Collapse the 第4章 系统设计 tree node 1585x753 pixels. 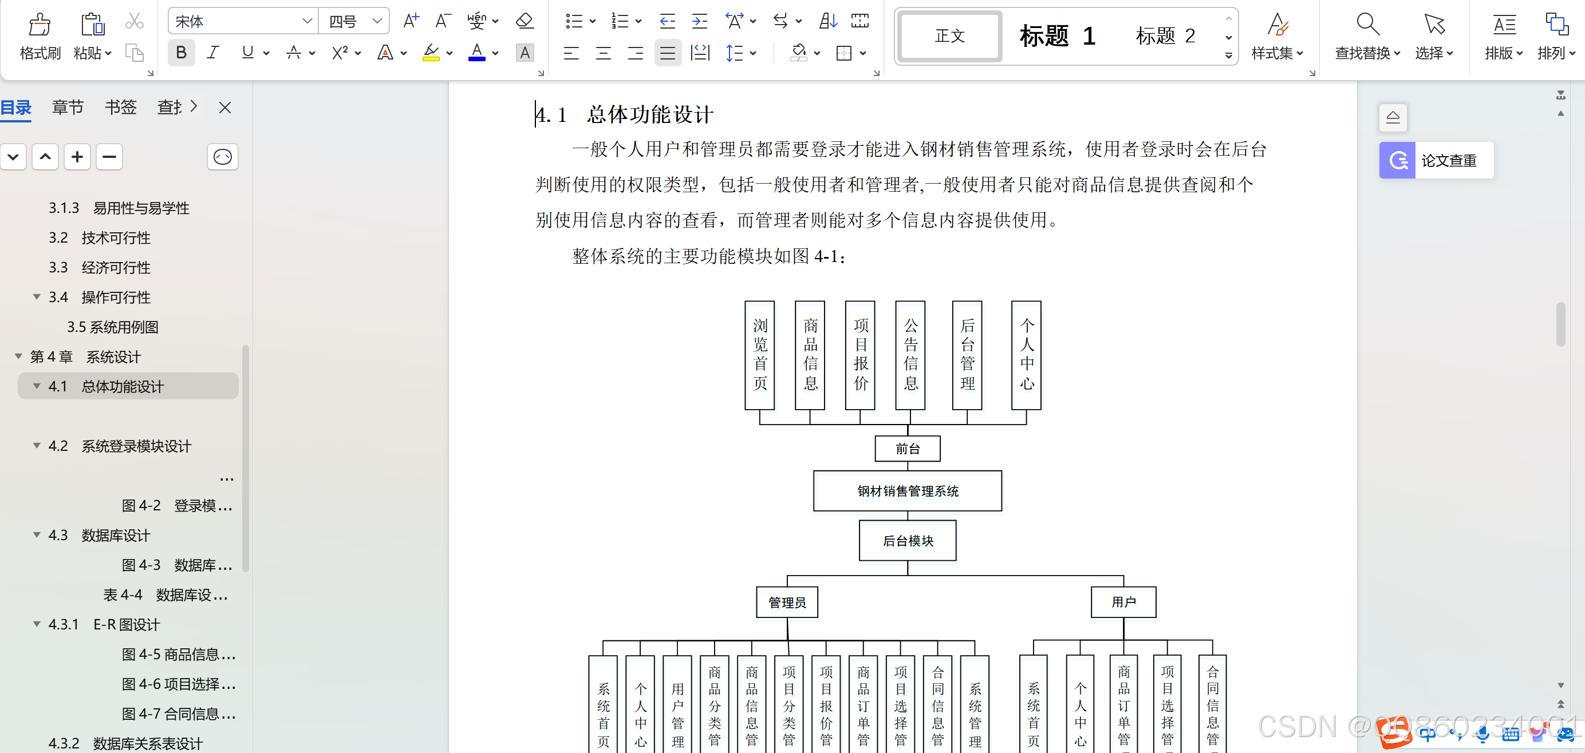point(18,356)
